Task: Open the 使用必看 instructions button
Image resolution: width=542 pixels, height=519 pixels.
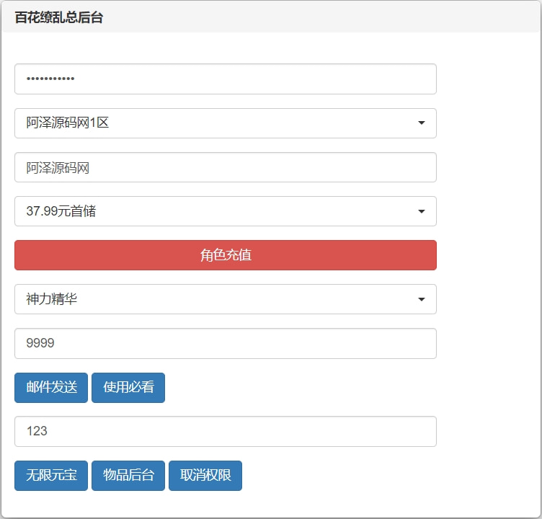Action: (x=128, y=387)
